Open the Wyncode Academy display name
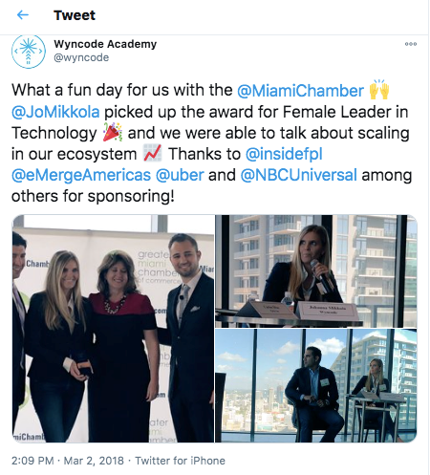The width and height of the screenshot is (430, 475). (x=105, y=44)
